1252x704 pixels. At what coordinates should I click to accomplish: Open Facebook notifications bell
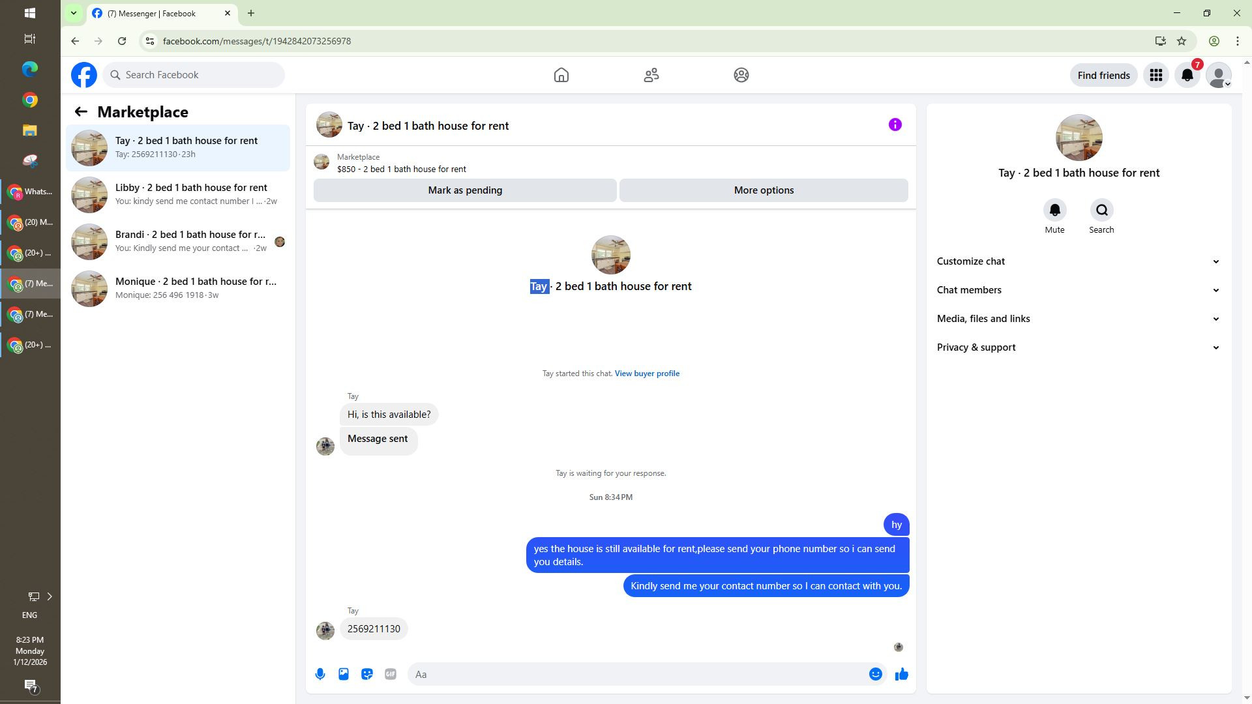click(x=1187, y=75)
